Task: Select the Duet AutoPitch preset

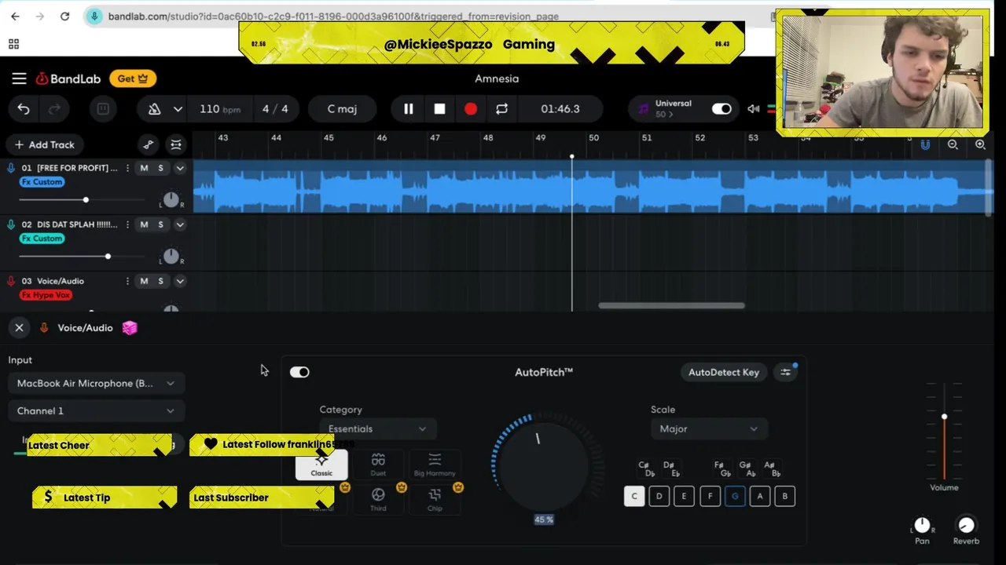Action: pos(378,465)
